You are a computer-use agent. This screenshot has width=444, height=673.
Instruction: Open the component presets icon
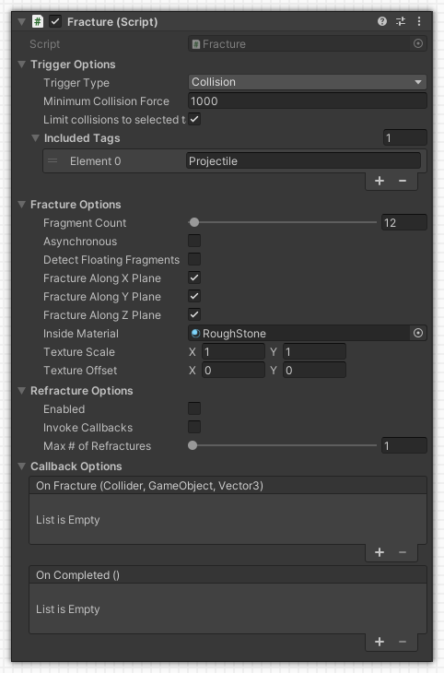pos(400,21)
